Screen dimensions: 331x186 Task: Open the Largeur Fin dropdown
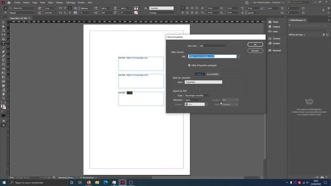point(230,100)
